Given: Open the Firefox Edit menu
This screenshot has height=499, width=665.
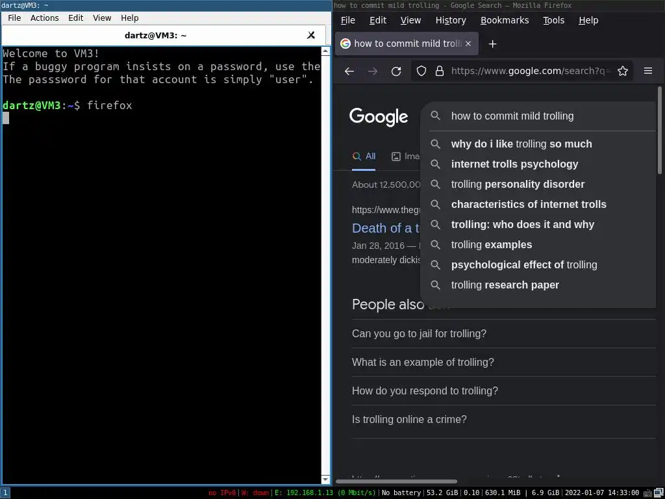Looking at the screenshot, I should [378, 20].
